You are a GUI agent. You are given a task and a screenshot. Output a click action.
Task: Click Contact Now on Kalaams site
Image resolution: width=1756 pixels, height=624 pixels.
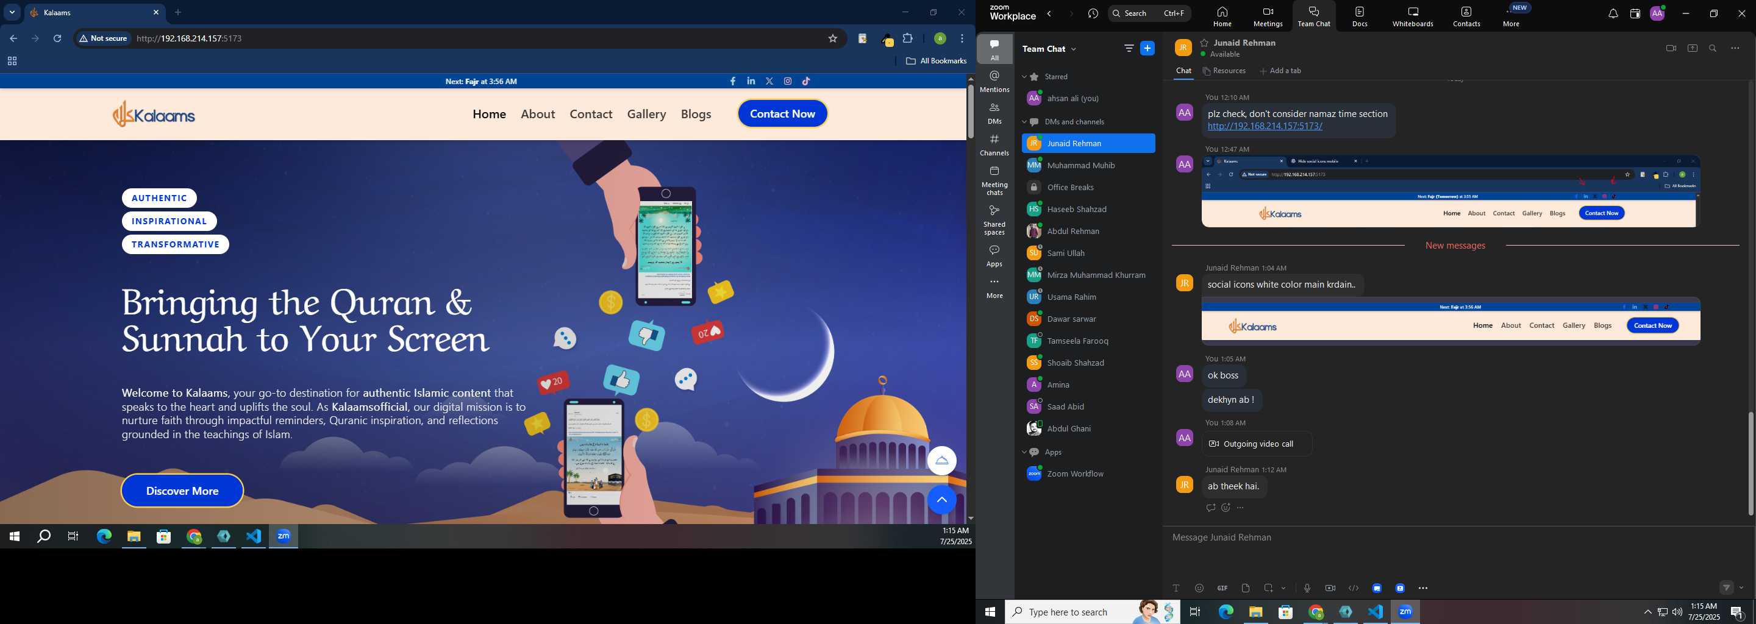[x=782, y=114]
